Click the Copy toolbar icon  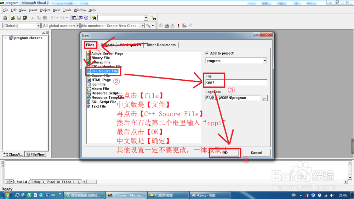click(39, 18)
